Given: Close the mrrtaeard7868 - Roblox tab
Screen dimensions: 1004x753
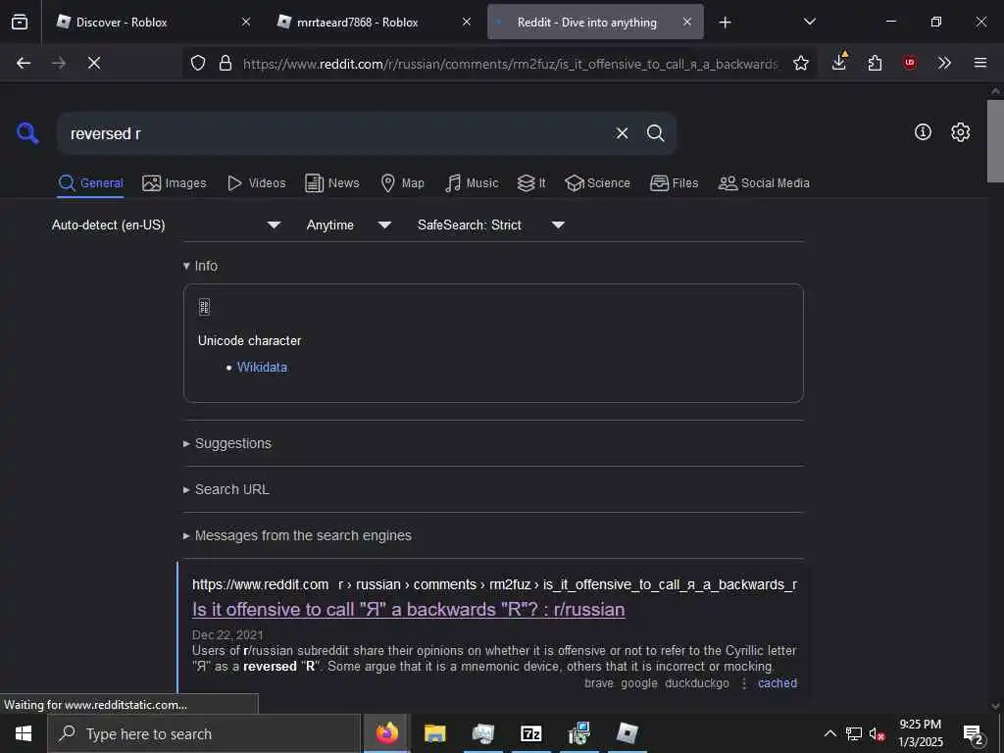Looking at the screenshot, I should pyautogui.click(x=467, y=22).
